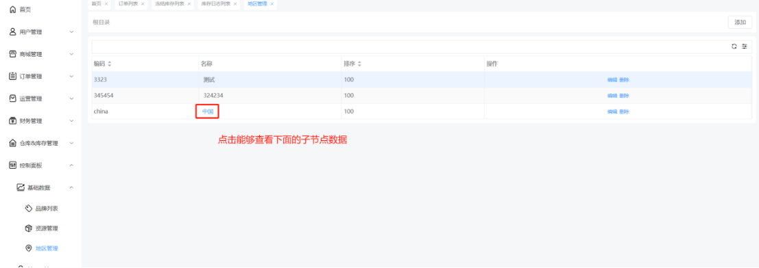Viewport: 759px width, 268px height.
Task: Expand the 仓库&库存管理 menu chevron
Action: click(71, 143)
